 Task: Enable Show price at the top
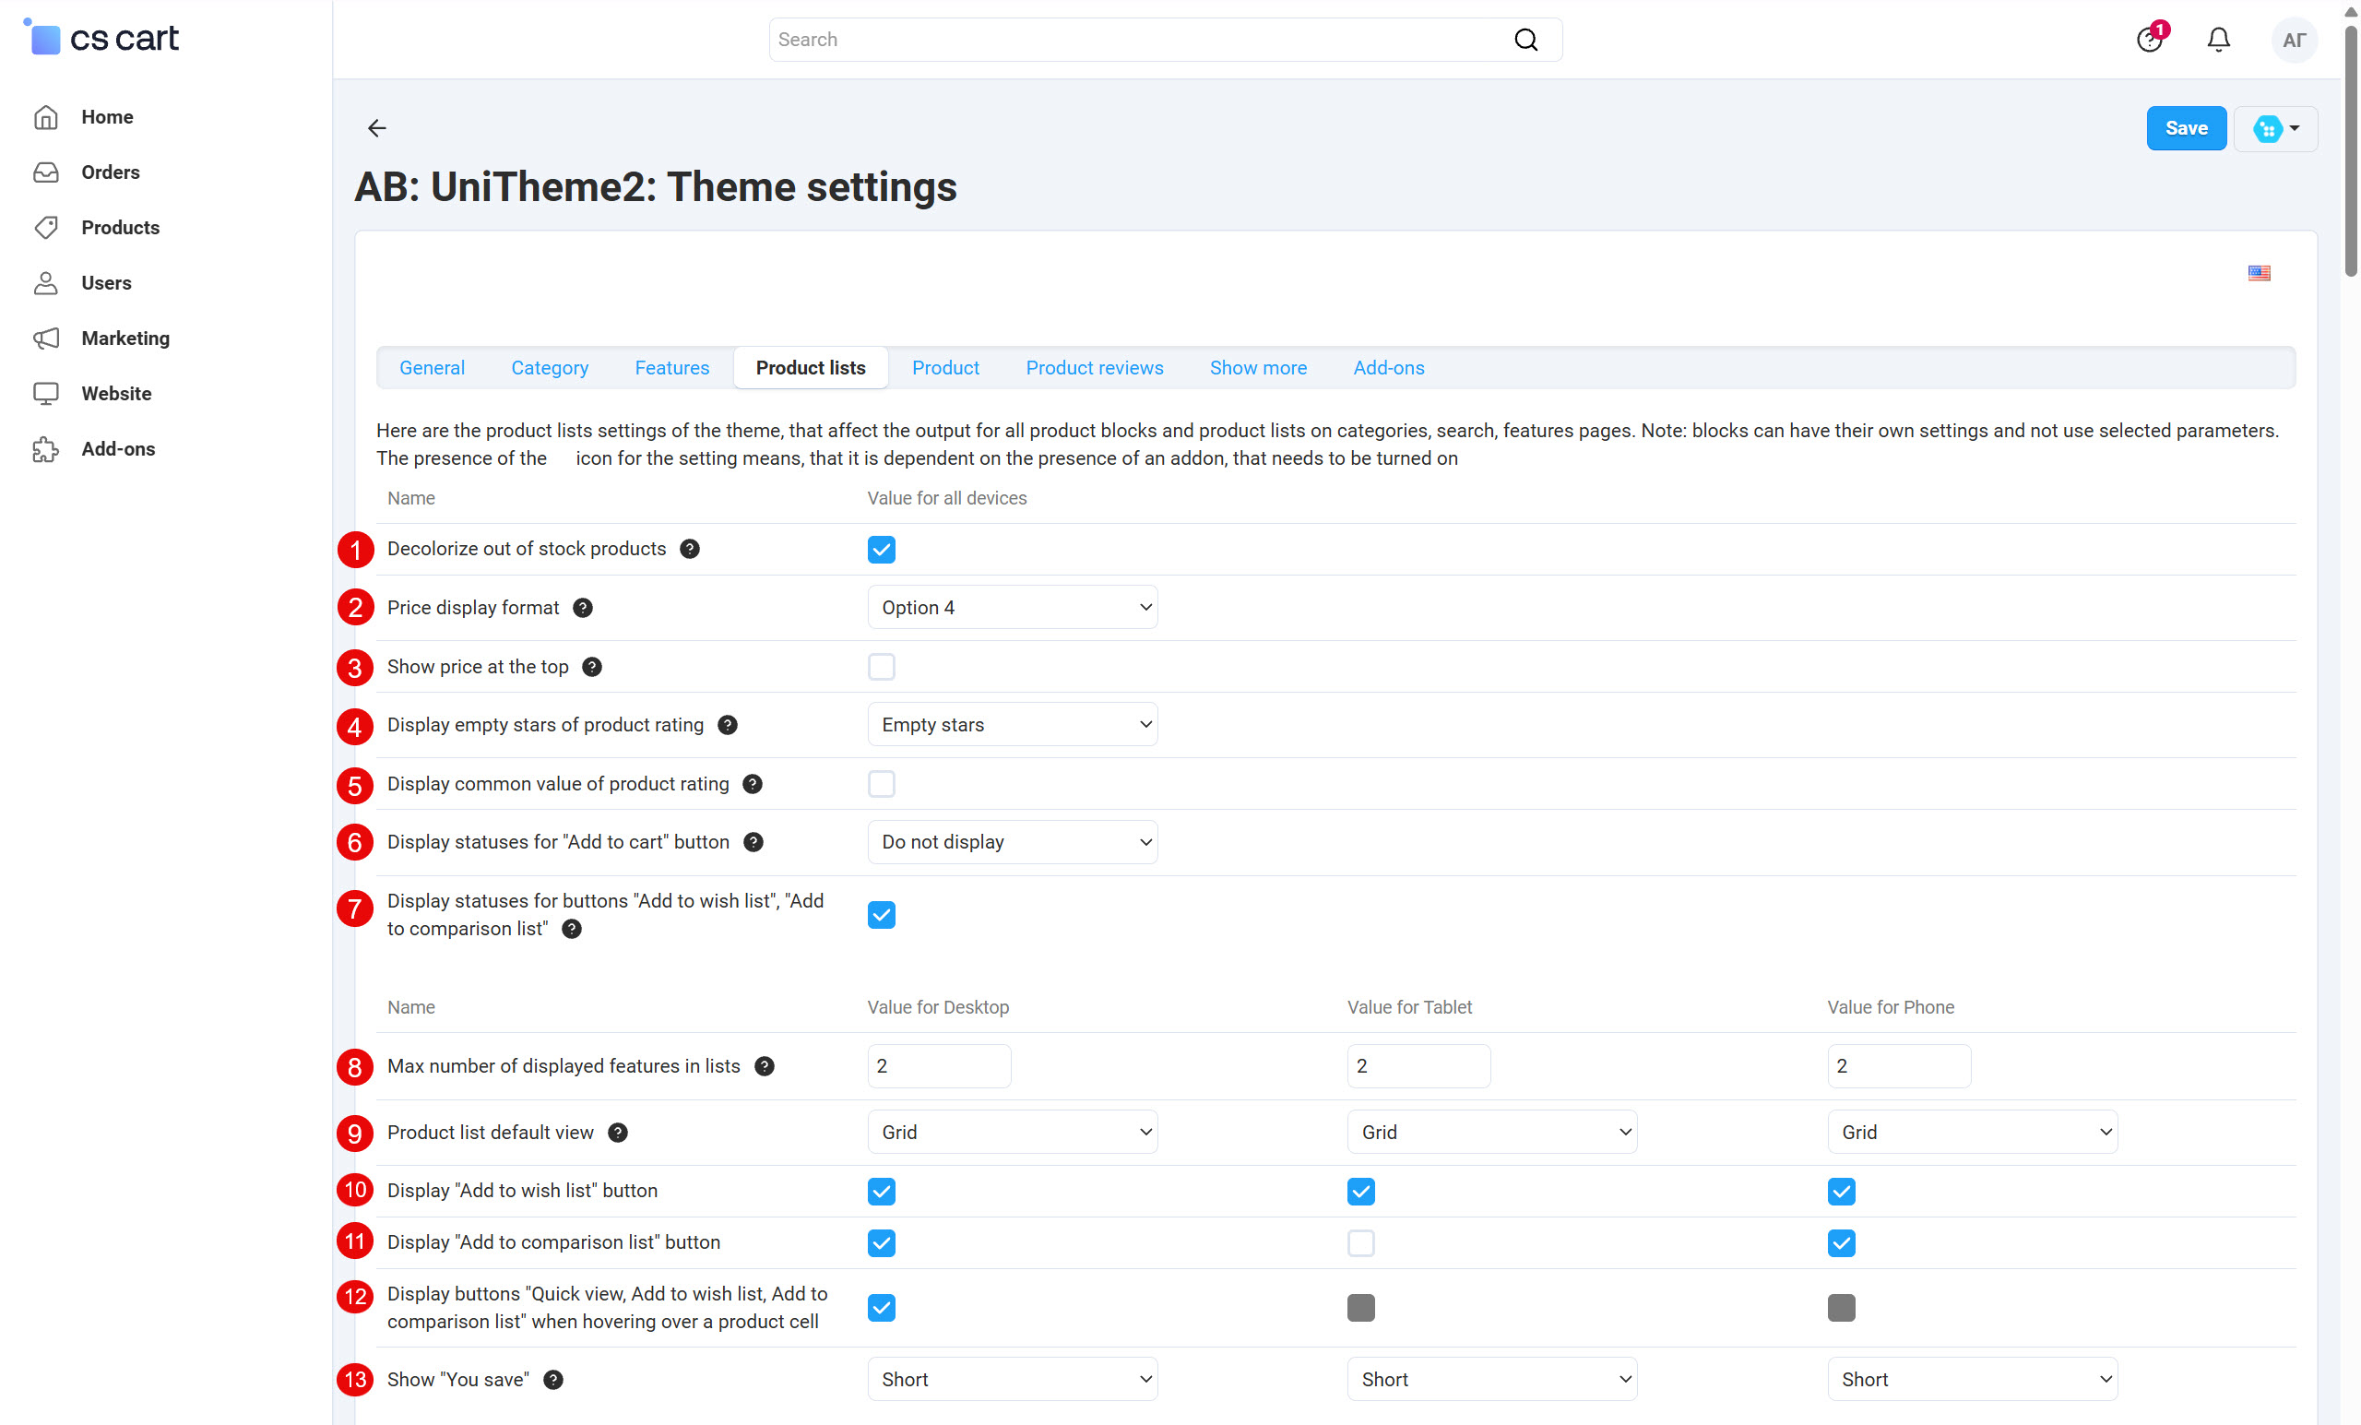[881, 667]
